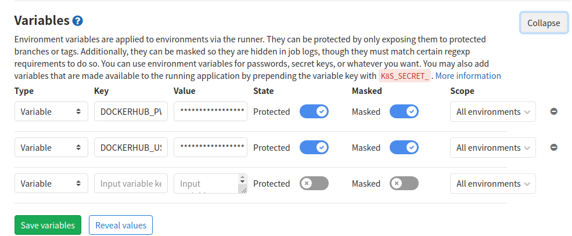
Task: Expand Scope dropdown for the first variable
Action: tap(492, 111)
